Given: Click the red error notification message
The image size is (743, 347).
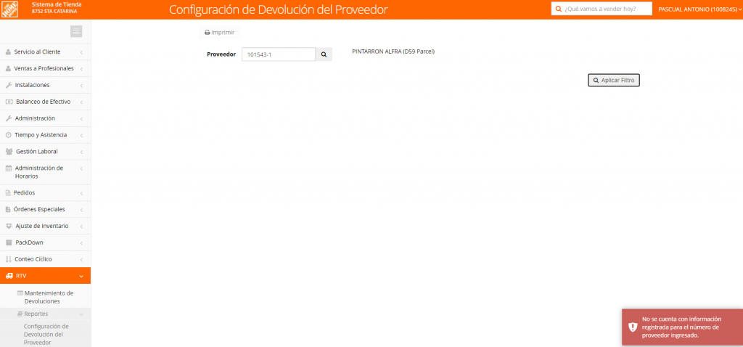Looking at the screenshot, I should (x=682, y=327).
